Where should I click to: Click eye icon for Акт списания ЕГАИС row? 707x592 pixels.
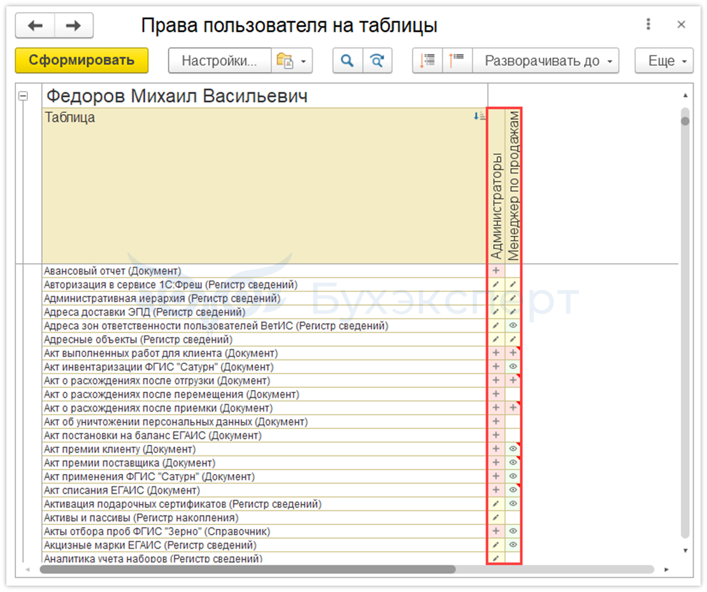[513, 490]
